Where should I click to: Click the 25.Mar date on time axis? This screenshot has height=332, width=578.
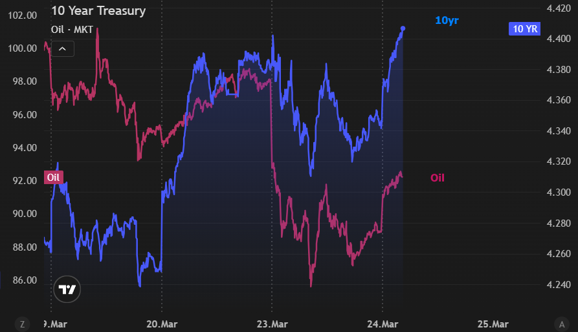pyautogui.click(x=492, y=324)
